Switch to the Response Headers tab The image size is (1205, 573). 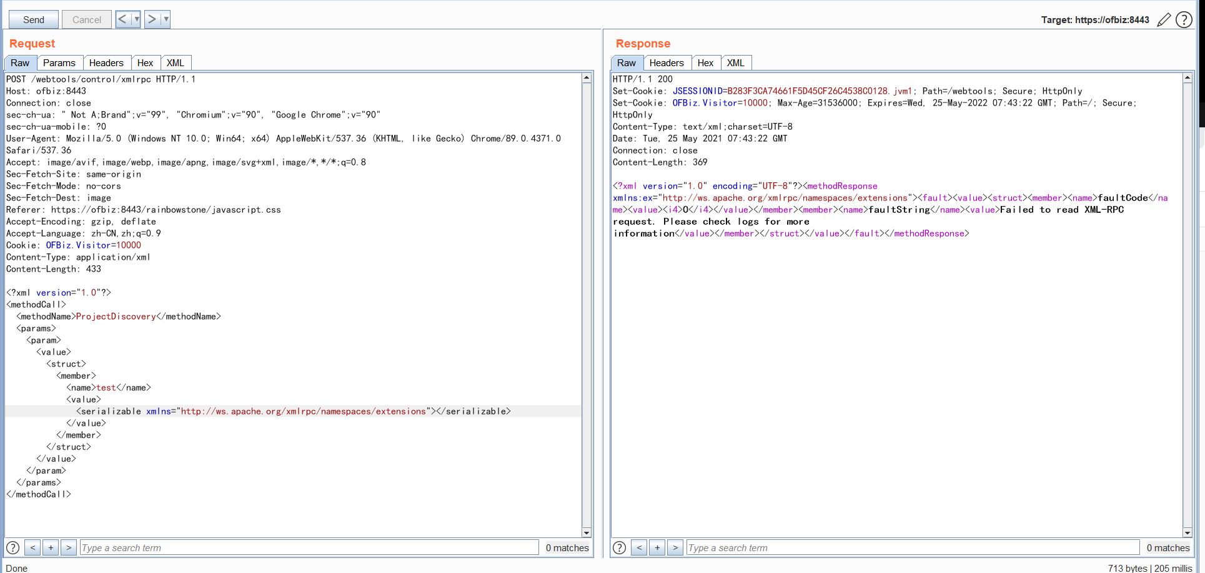(x=667, y=63)
